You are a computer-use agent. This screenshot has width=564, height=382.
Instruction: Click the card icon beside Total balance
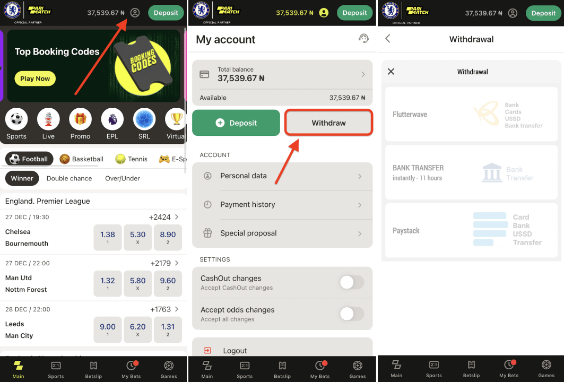pyautogui.click(x=204, y=74)
